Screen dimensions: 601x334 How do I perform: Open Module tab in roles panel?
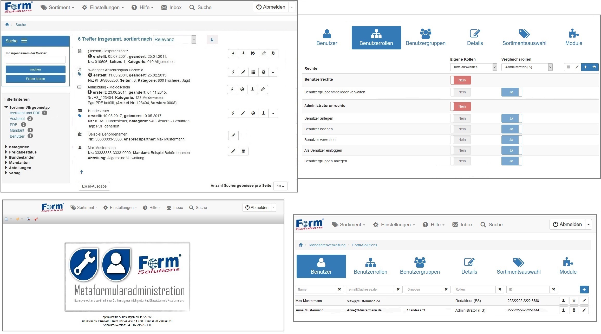574,38
